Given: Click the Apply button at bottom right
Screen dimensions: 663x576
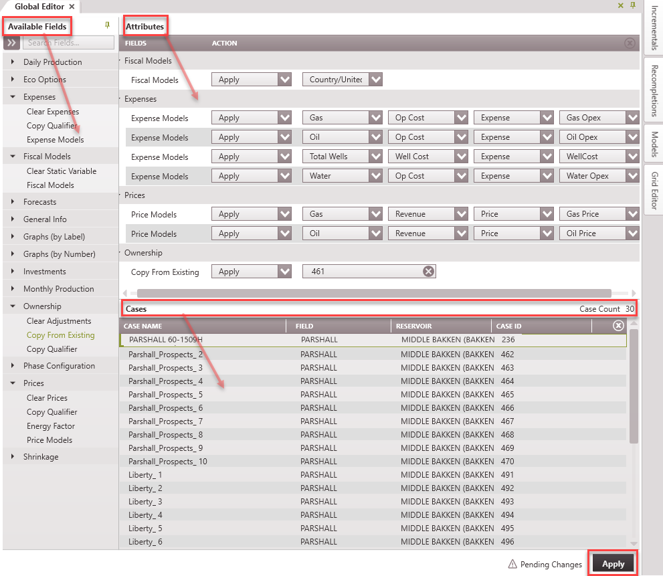Looking at the screenshot, I should pyautogui.click(x=613, y=564).
